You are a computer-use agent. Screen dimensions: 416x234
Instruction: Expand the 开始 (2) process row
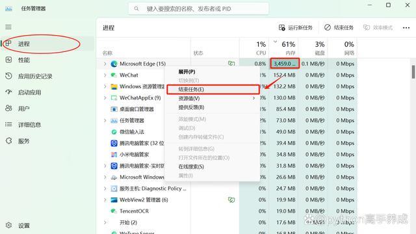[105, 222]
